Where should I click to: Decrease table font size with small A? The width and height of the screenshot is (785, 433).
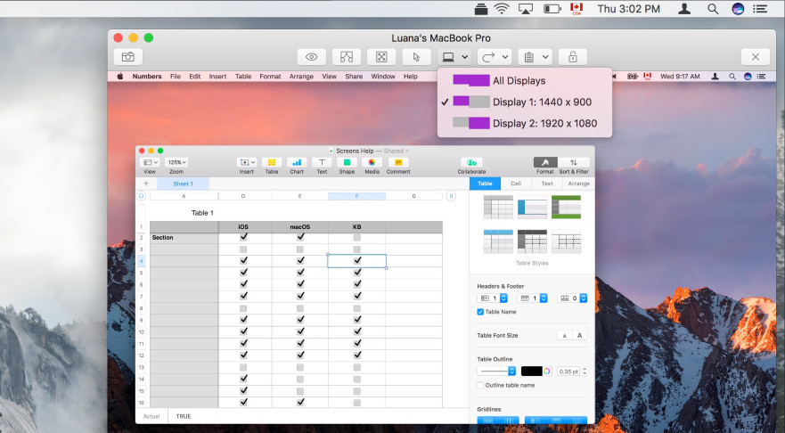click(x=565, y=335)
